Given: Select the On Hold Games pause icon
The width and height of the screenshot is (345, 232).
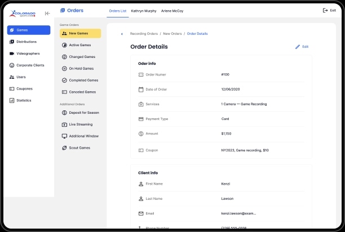Looking at the screenshot, I should (x=64, y=68).
